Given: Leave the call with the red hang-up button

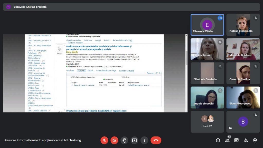Looking at the screenshot, I should [x=156, y=140].
